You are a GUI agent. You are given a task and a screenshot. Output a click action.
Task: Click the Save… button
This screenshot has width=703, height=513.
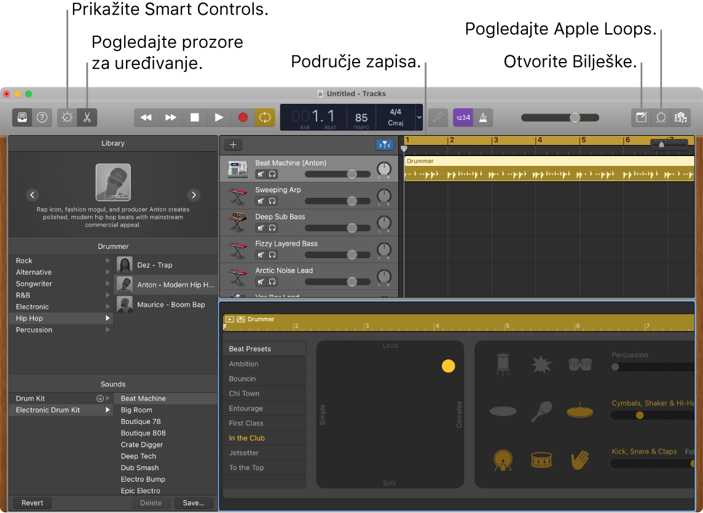194,503
